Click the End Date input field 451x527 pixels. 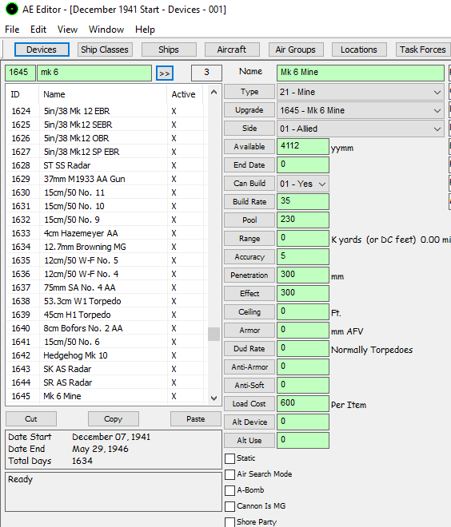pos(303,165)
